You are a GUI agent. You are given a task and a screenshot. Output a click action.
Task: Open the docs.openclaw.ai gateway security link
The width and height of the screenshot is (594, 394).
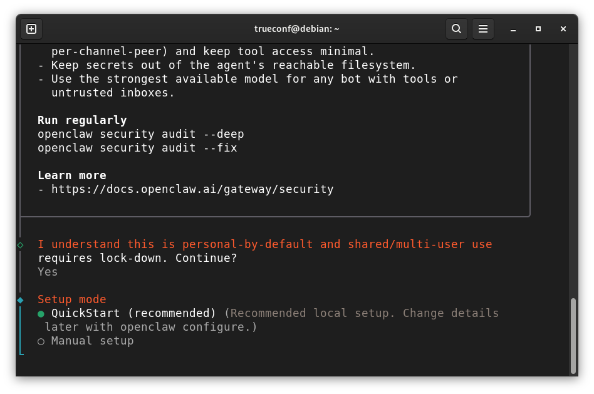(192, 189)
